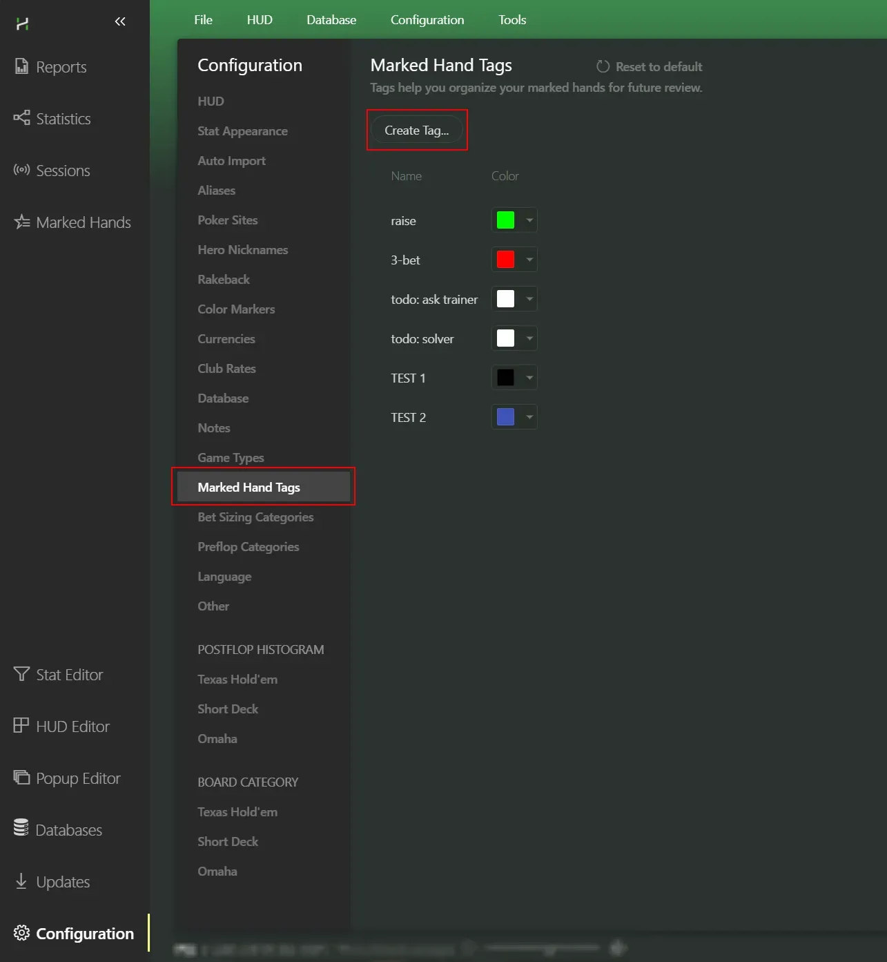Open the Databases stack icon

[x=21, y=829]
